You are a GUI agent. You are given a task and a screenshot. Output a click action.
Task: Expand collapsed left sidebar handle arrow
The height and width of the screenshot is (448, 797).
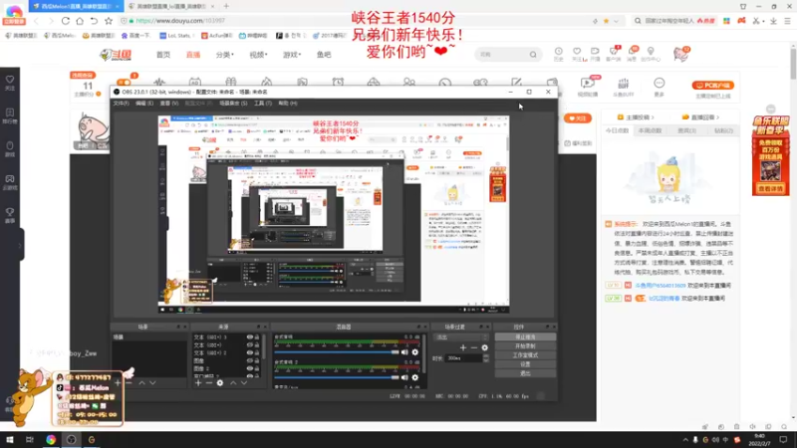(20, 245)
